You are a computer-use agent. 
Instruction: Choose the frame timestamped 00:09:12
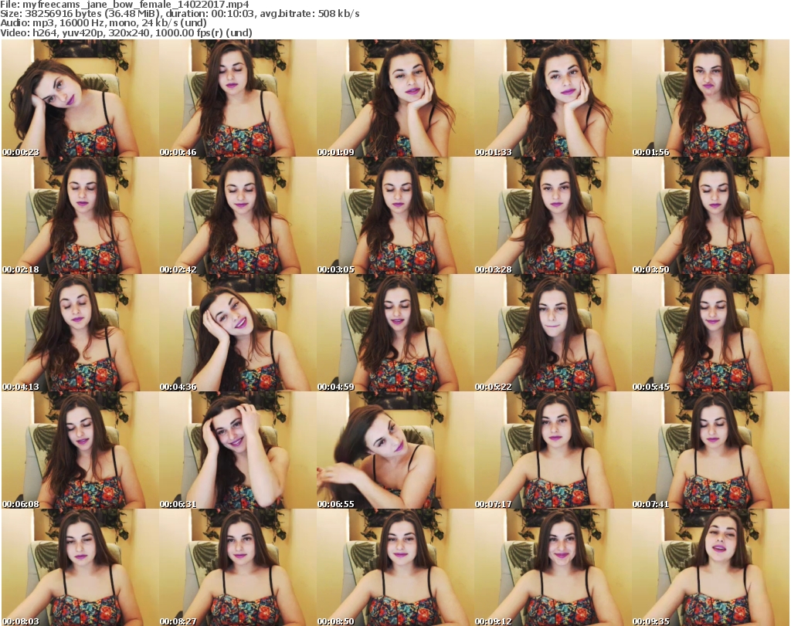(x=553, y=567)
